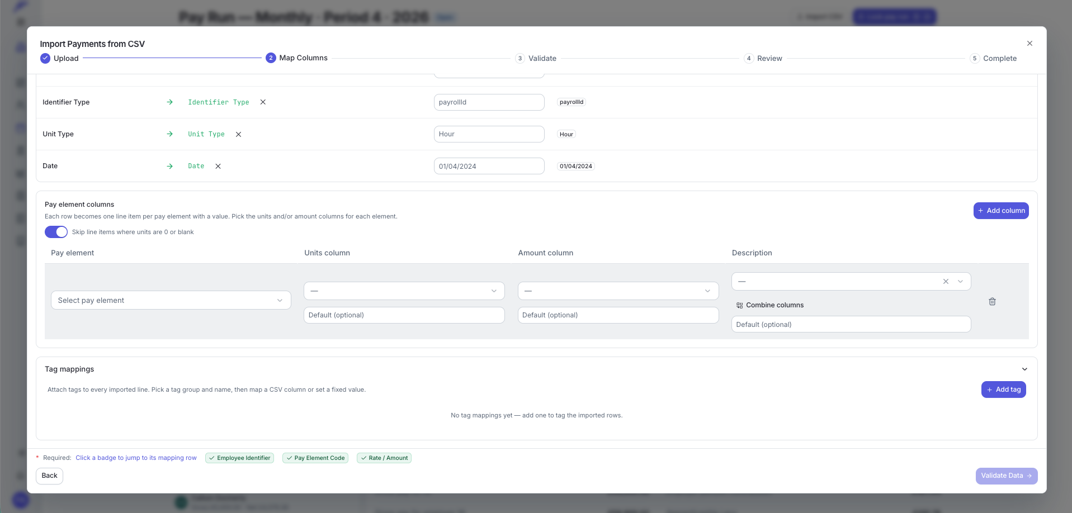Jump to Employee Identifier mapping badge
Image resolution: width=1072 pixels, height=513 pixels.
pyautogui.click(x=239, y=458)
